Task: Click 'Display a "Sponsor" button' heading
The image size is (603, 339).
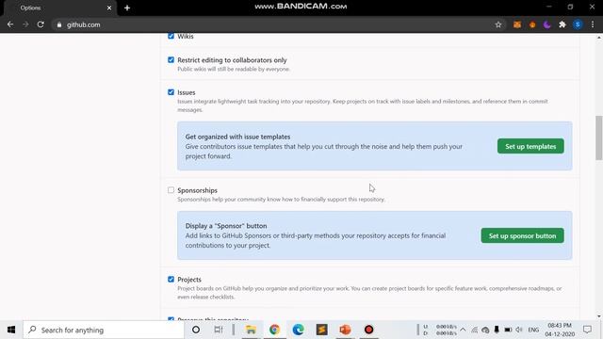Action: click(x=226, y=226)
